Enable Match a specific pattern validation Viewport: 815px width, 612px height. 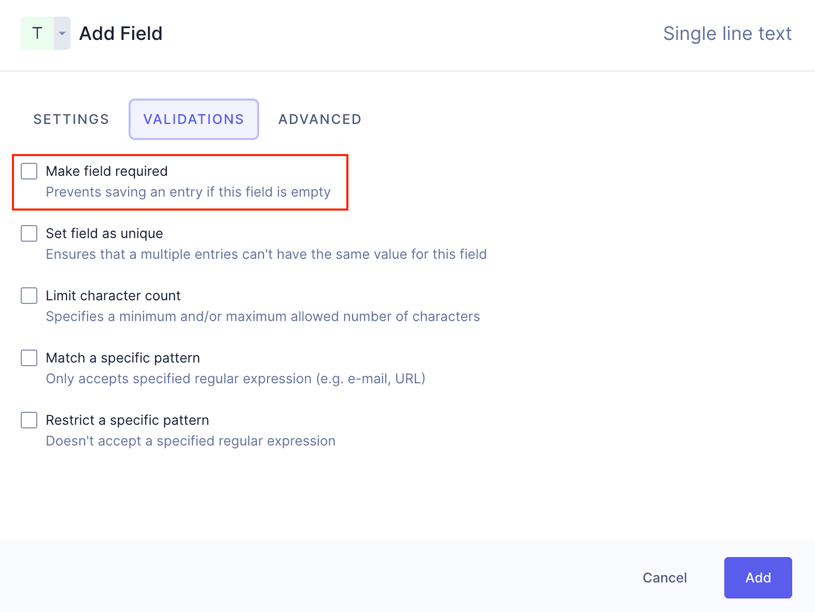click(29, 358)
